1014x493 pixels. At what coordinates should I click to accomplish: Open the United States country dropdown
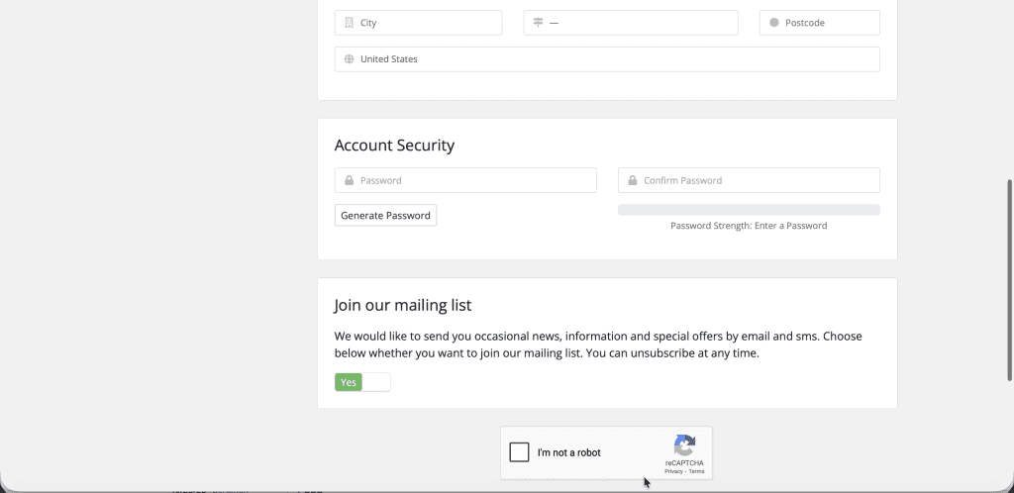coord(614,59)
